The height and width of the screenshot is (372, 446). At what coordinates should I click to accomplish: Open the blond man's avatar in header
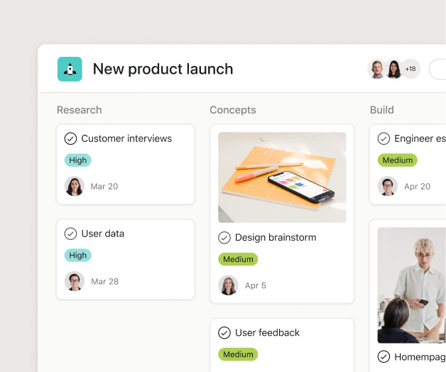(x=377, y=69)
